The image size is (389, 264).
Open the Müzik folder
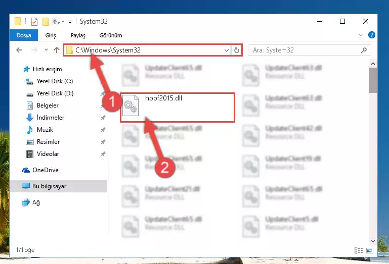click(45, 130)
